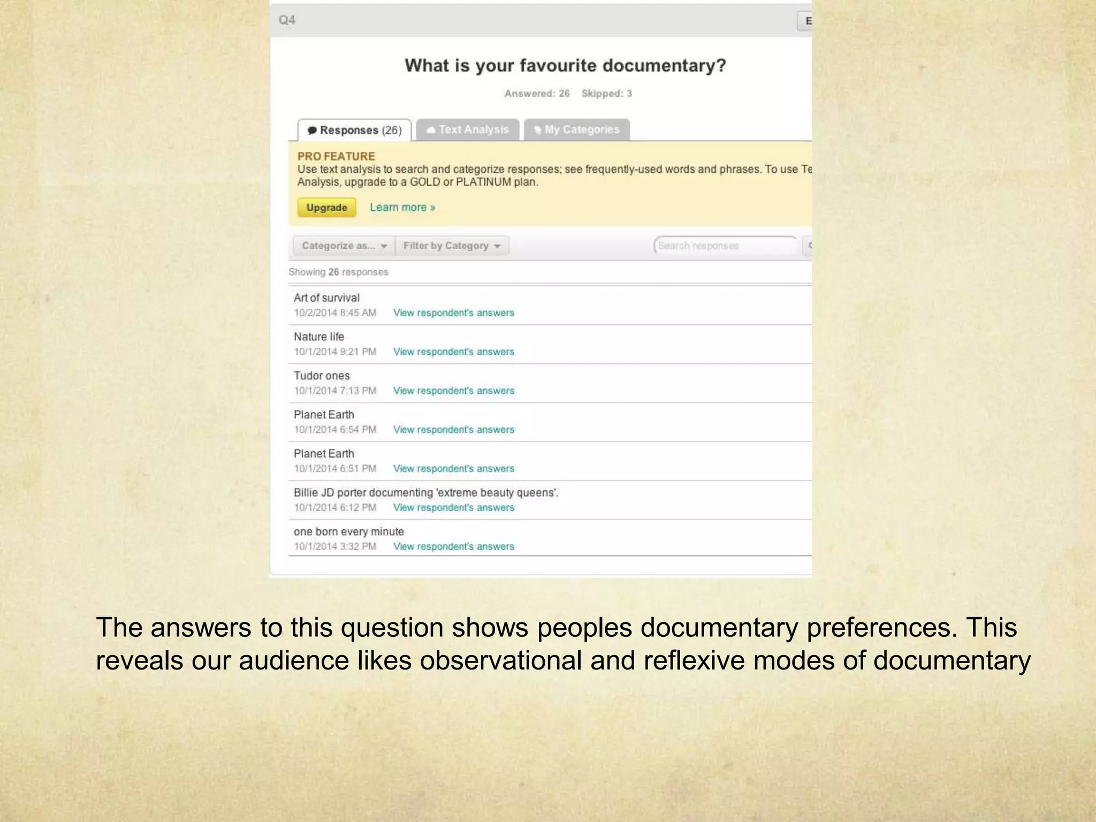This screenshot has width=1096, height=822.
Task: Open the Responses (26) tab
Action: click(x=354, y=130)
